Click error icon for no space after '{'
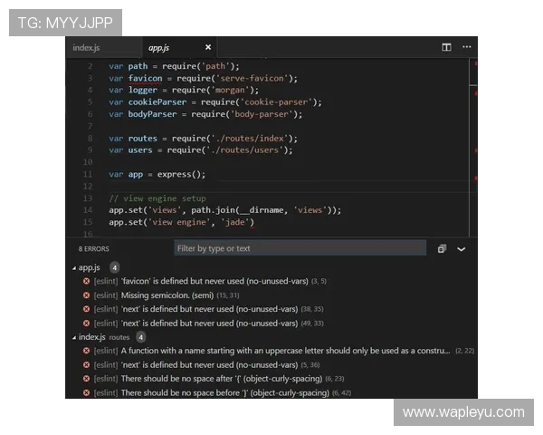The image size is (543, 435). click(86, 379)
